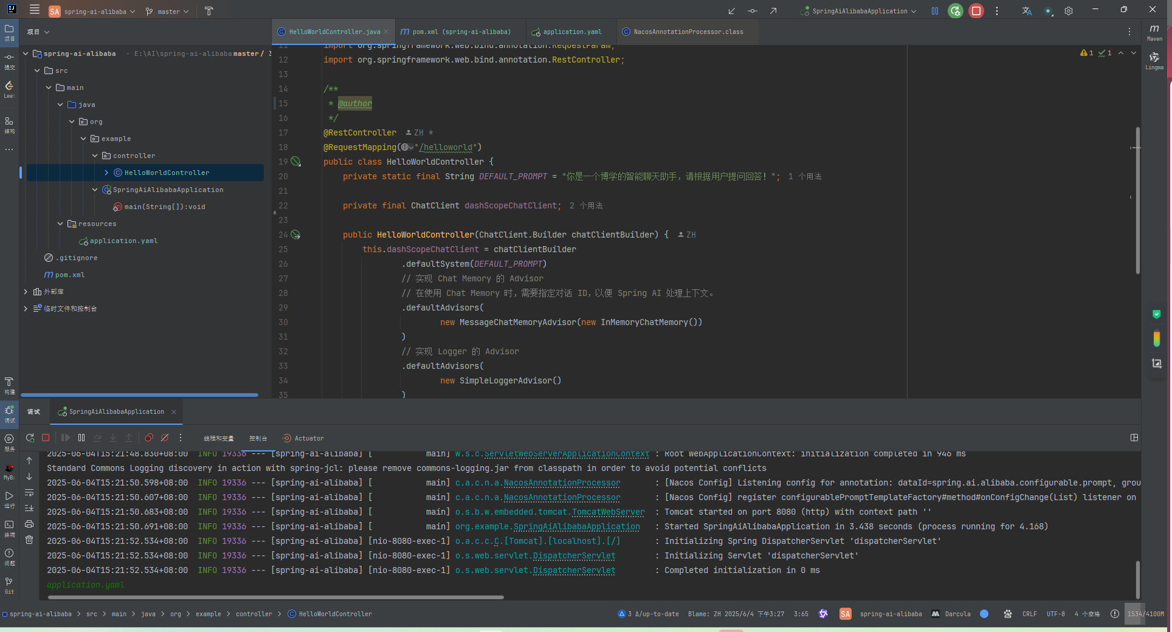Open the SpringAiAlibabaApplication run configuration dropdown
This screenshot has width=1172, height=632.
(858, 11)
